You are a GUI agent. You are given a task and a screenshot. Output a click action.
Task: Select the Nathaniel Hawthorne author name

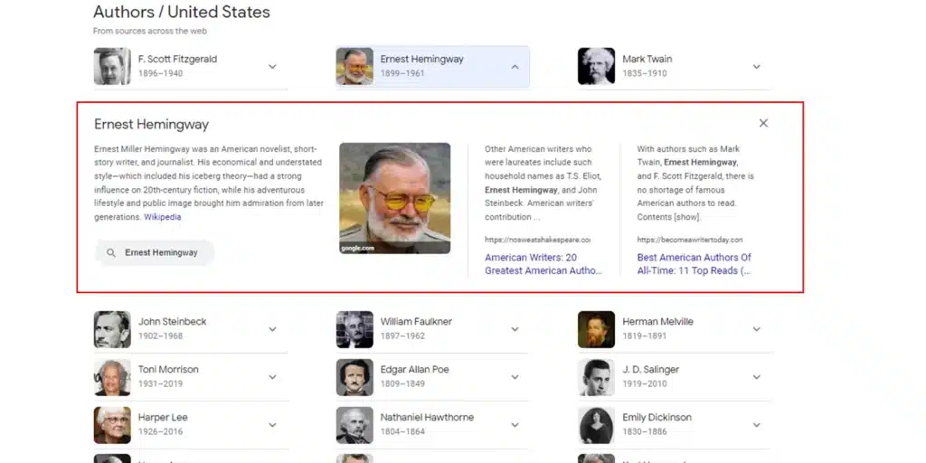tap(427, 418)
